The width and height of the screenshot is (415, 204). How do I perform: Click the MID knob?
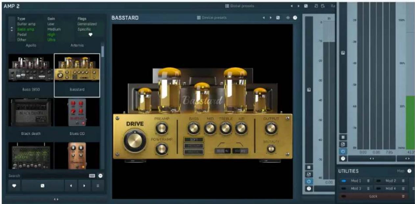pyautogui.click(x=210, y=128)
